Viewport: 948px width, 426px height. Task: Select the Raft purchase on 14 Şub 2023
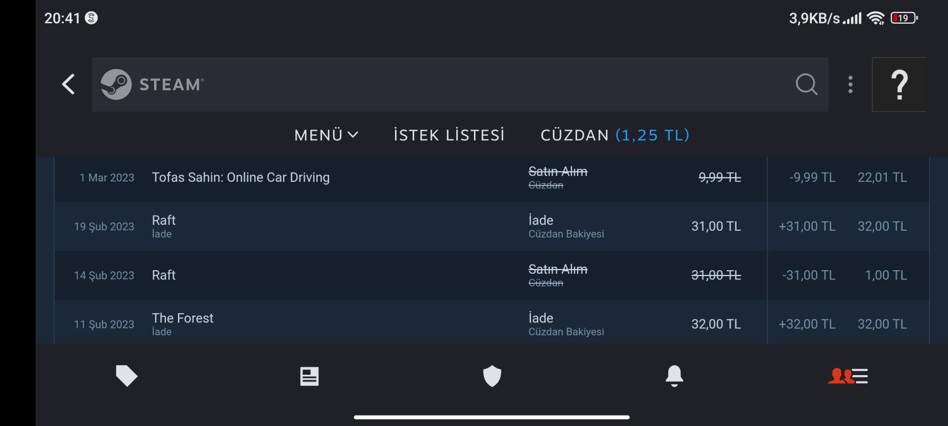[x=164, y=275]
